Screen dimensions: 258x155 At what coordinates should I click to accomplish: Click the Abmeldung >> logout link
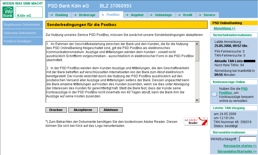point(224,28)
